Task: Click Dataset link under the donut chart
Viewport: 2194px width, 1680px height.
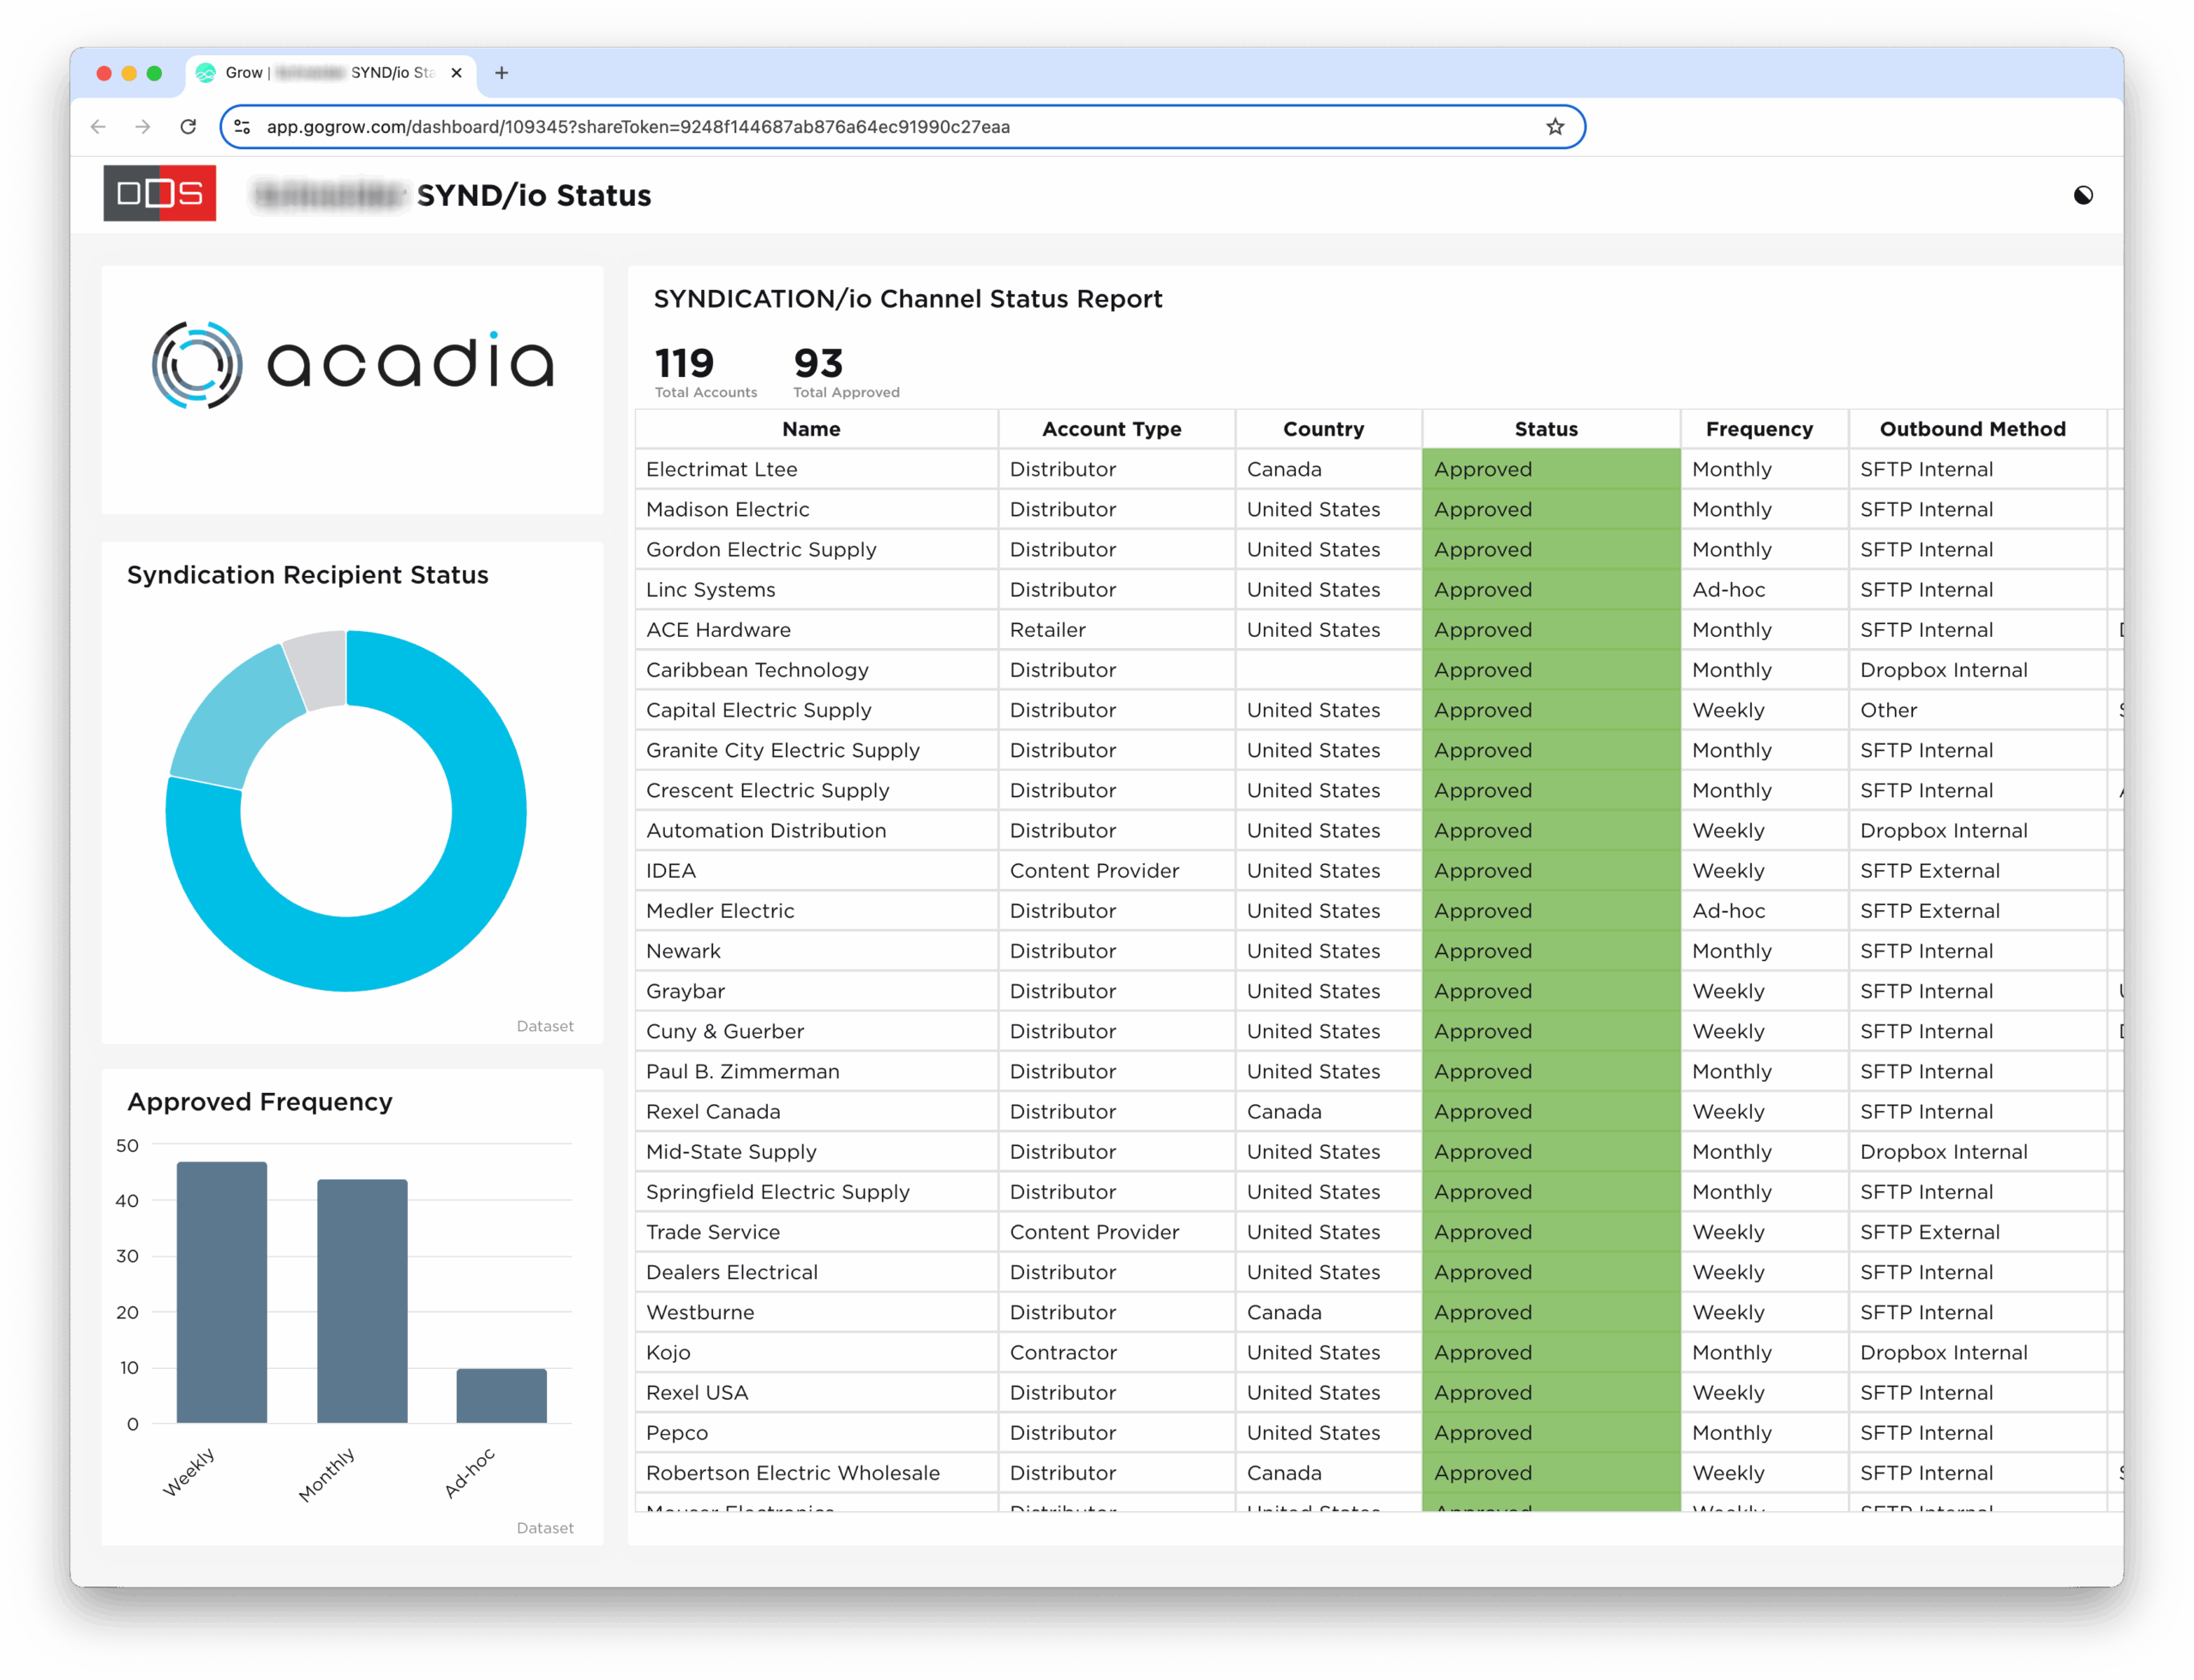Action: 545,1026
